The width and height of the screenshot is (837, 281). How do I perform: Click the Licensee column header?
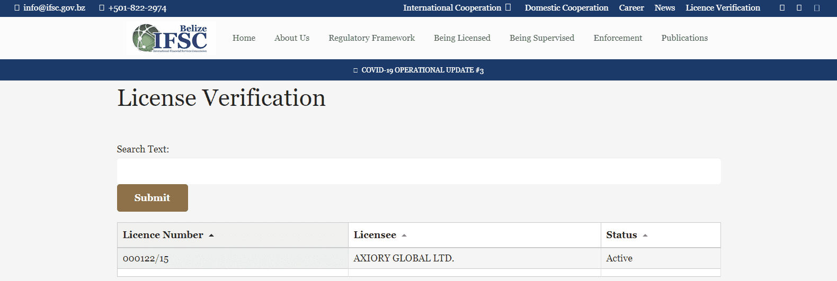point(474,235)
